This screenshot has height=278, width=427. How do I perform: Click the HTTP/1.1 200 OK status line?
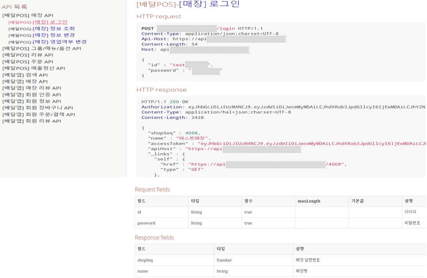coord(165,102)
